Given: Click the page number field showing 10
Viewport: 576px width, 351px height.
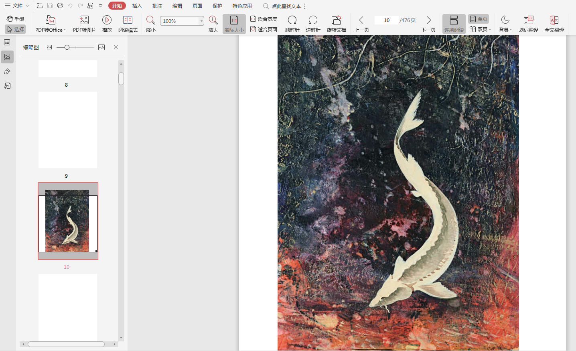Looking at the screenshot, I should pyautogui.click(x=387, y=20).
